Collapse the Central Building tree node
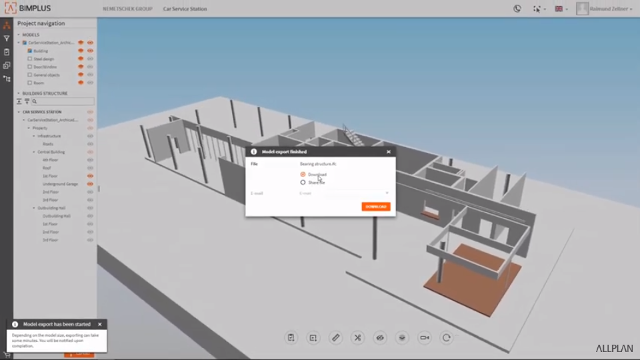The image size is (640, 360). click(34, 152)
